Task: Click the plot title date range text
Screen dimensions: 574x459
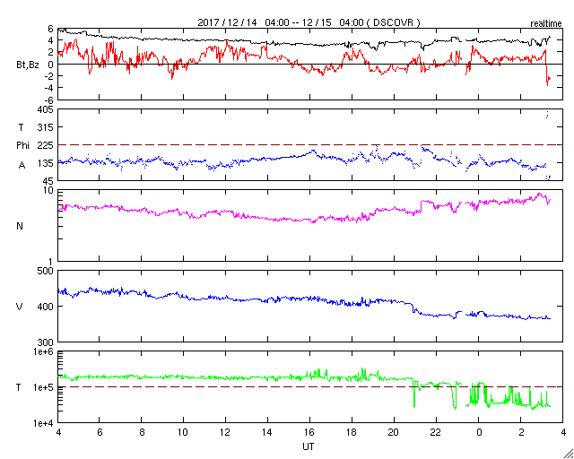Action: tap(309, 22)
